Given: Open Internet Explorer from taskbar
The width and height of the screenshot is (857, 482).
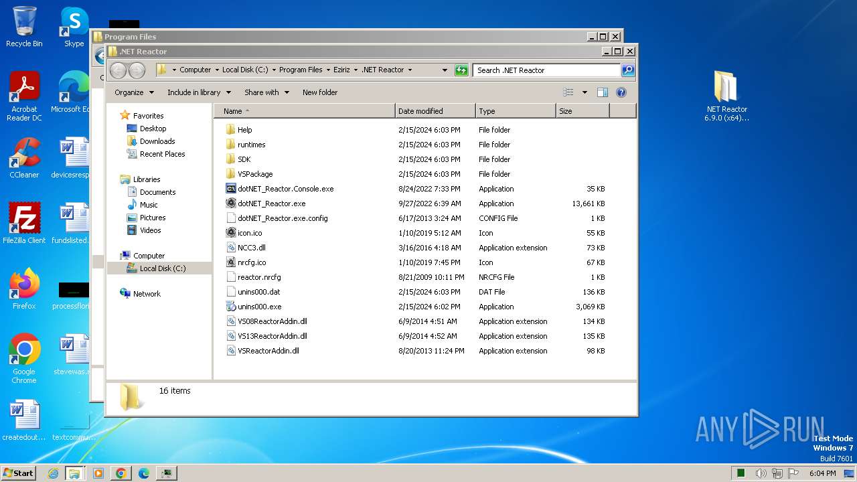Looking at the screenshot, I should [x=53, y=473].
